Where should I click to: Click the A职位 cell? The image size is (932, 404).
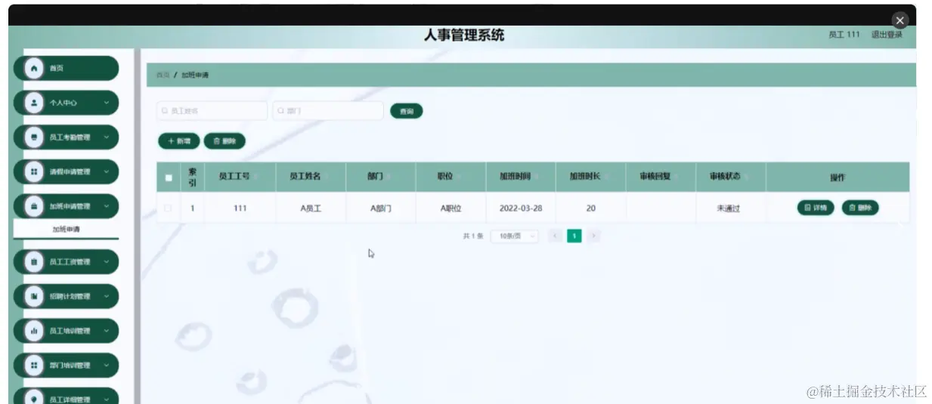[x=451, y=208]
